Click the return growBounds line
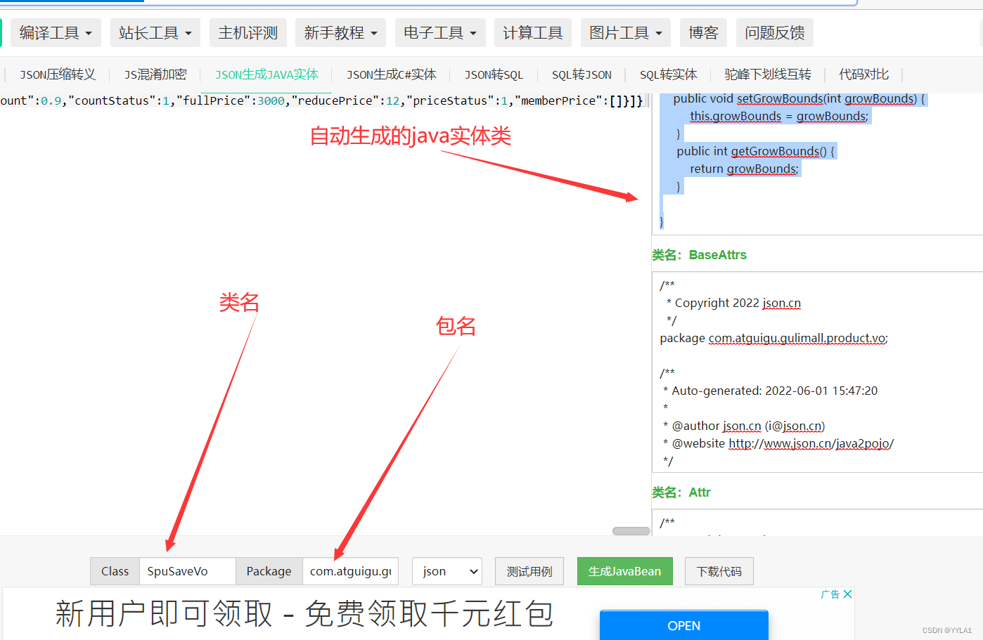Viewport: 983px width, 640px height. coord(744,169)
